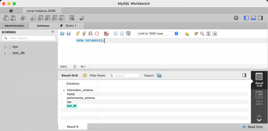Expand the sys schema
Image resolution: width=268 pixels, height=131 pixels.
[5, 47]
